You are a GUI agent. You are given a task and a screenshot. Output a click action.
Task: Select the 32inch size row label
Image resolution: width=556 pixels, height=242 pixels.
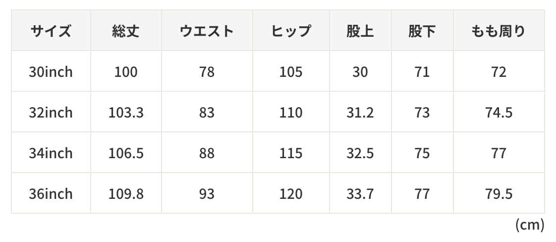pyautogui.click(x=51, y=113)
